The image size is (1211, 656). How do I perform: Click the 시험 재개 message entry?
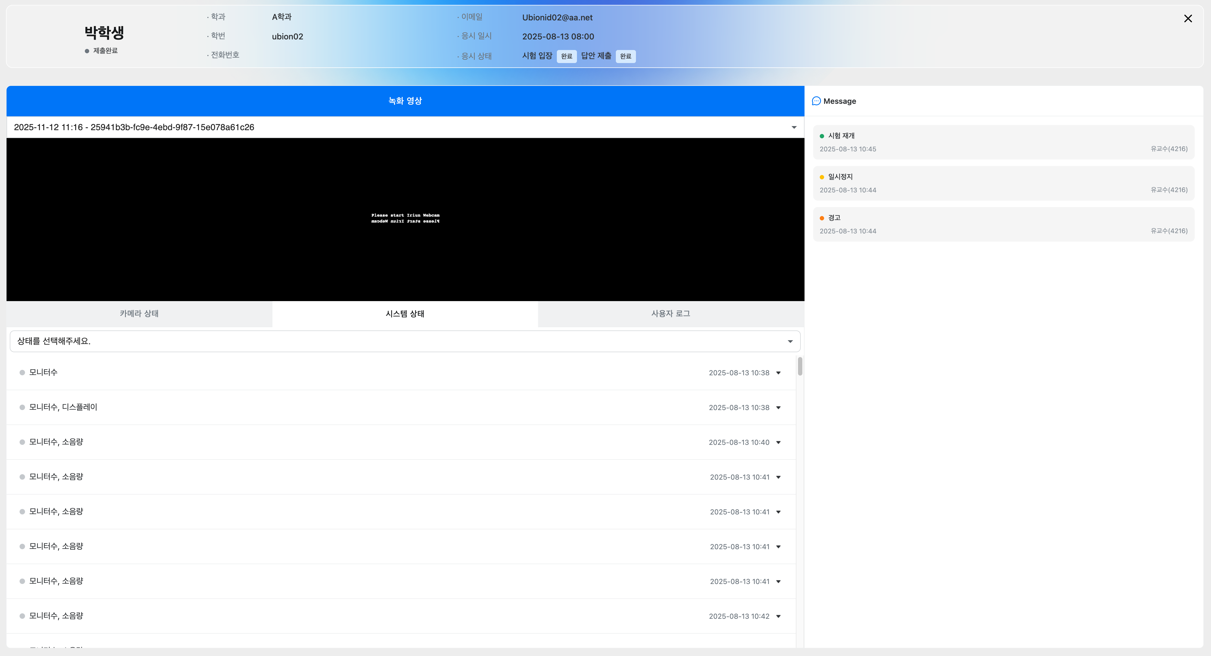pyautogui.click(x=1003, y=142)
